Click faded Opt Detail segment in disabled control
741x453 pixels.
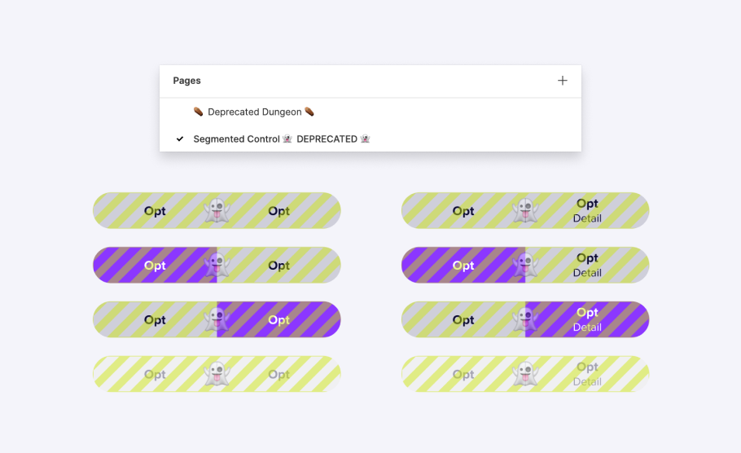coord(587,374)
